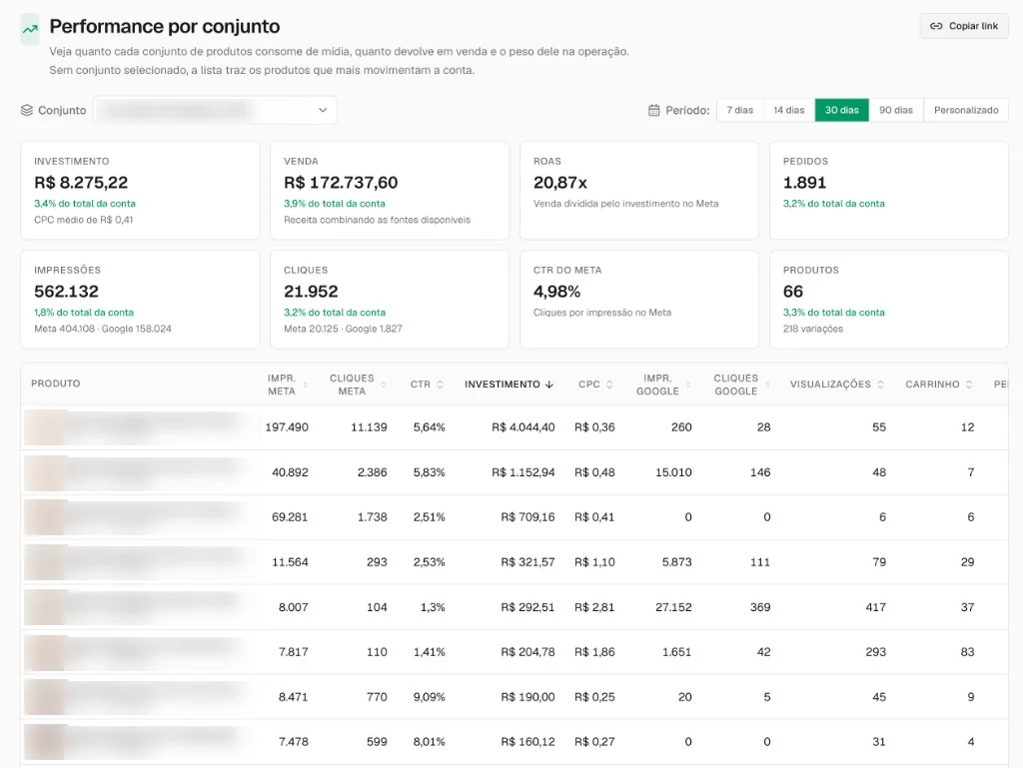Image resolution: width=1023 pixels, height=768 pixels.
Task: Click product thumbnail in the R$ 4.044,40 row
Action: [x=46, y=427]
